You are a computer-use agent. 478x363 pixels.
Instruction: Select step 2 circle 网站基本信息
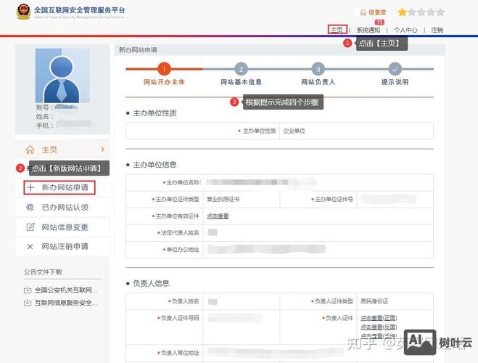(x=241, y=69)
